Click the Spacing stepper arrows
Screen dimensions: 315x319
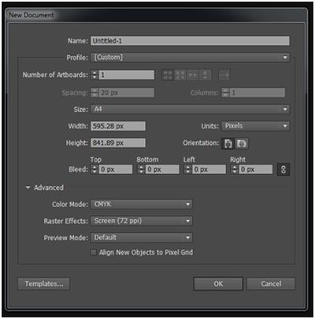click(x=94, y=93)
